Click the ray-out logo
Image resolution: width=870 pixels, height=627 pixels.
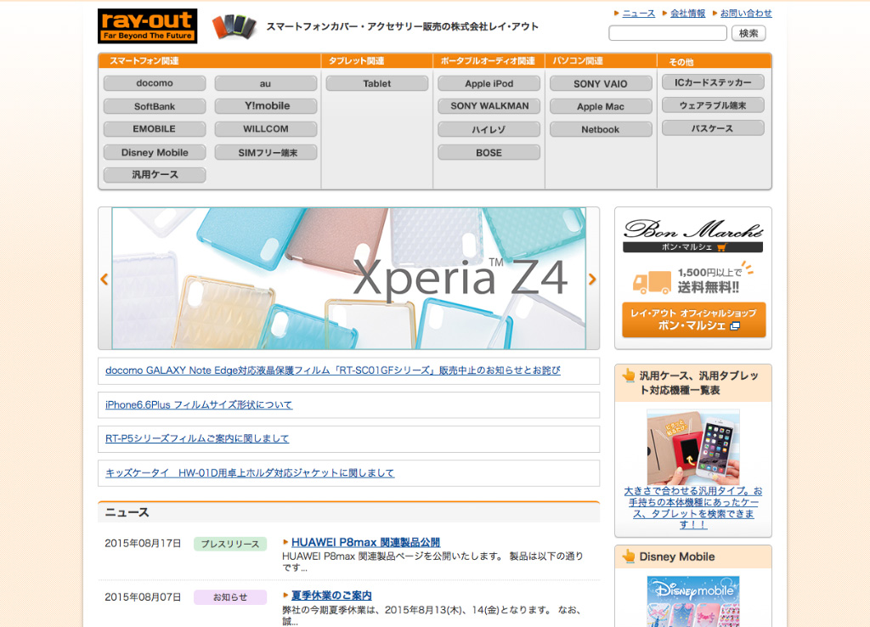click(147, 26)
